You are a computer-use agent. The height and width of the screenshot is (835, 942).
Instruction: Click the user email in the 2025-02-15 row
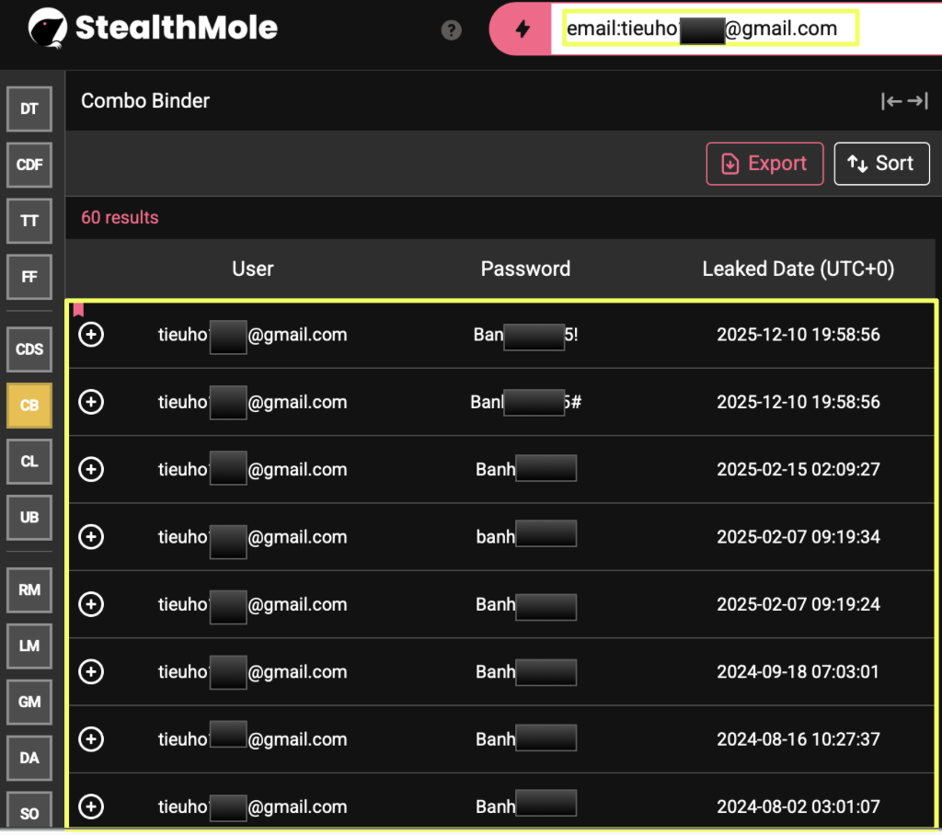pyautogui.click(x=252, y=469)
